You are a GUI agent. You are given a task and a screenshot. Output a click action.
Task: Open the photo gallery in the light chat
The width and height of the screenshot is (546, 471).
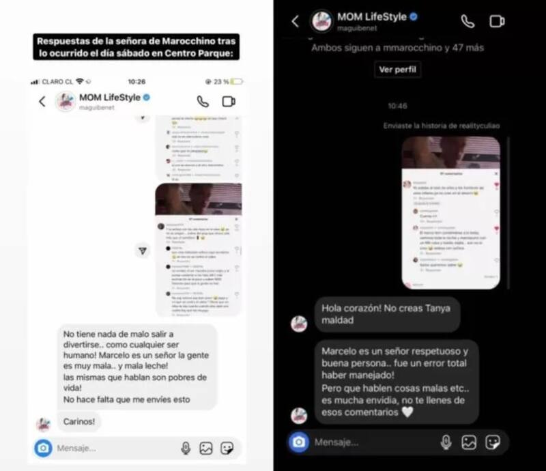point(206,448)
